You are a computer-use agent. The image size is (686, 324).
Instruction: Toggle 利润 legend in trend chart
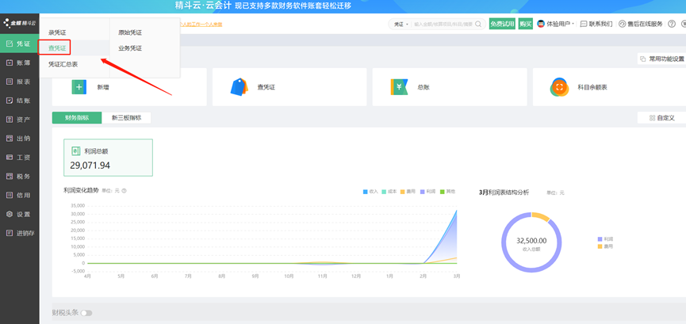428,191
